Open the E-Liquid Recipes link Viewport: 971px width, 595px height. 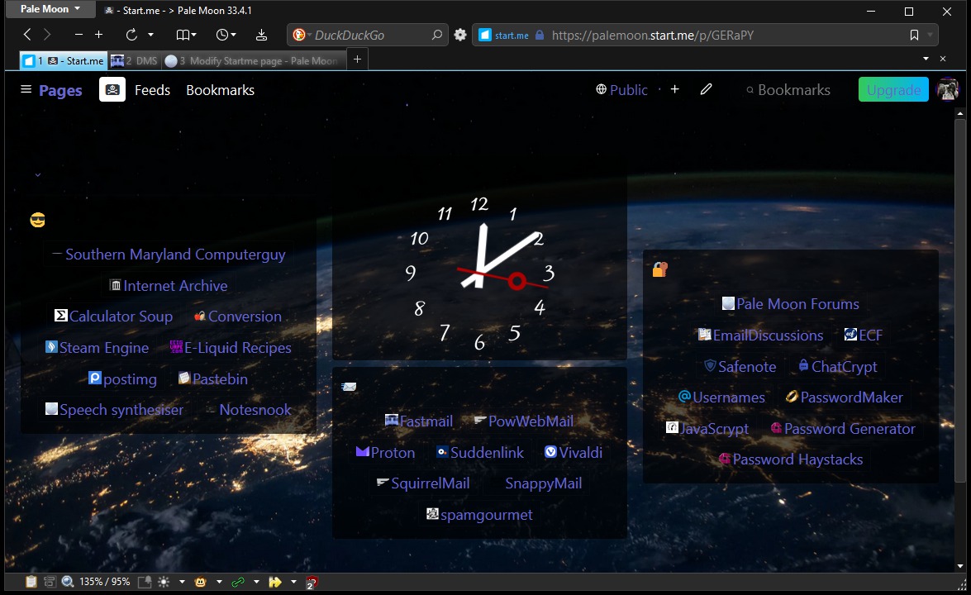tap(231, 348)
